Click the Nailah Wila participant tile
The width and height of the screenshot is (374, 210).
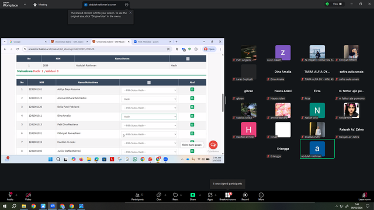click(x=317, y=111)
